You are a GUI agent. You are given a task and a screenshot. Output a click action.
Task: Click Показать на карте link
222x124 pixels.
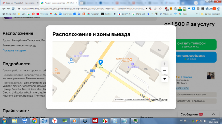click(x=14, y=50)
